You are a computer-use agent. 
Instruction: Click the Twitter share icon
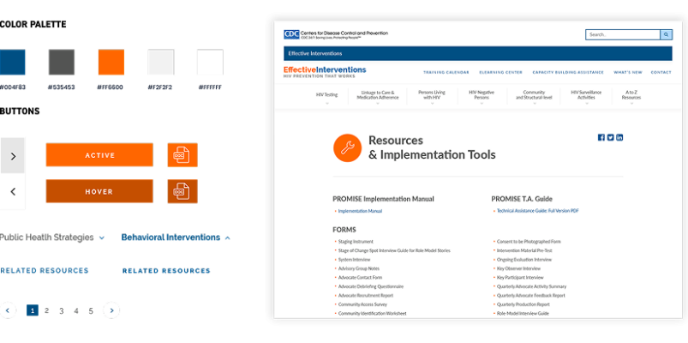610,137
